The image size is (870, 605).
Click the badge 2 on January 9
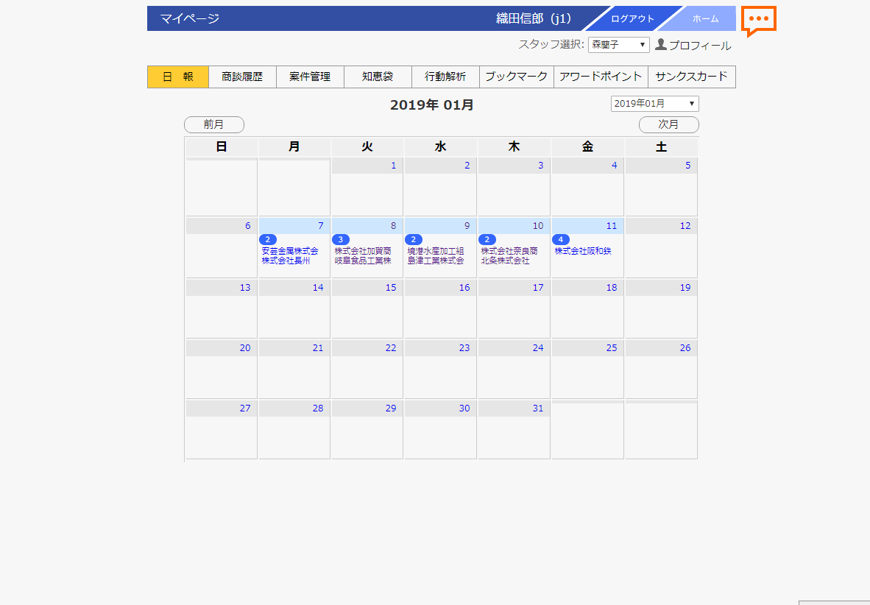click(x=414, y=239)
